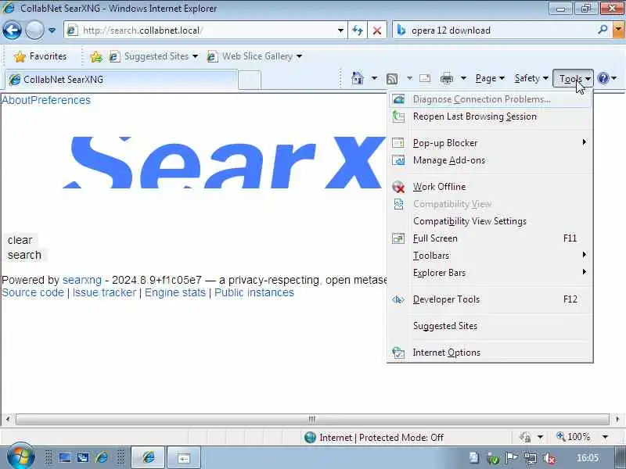Viewport: 626px width, 469px height.
Task: Expand the zoom level dropdown arrow
Action: (x=605, y=438)
